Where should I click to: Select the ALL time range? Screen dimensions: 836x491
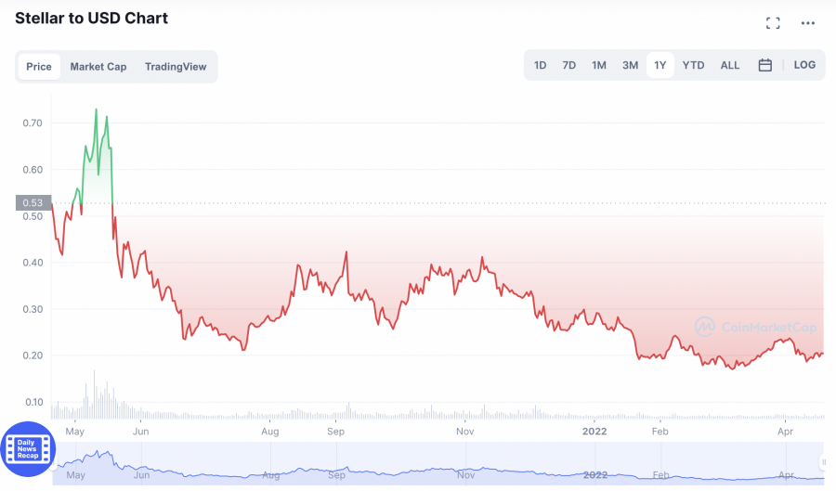click(730, 65)
